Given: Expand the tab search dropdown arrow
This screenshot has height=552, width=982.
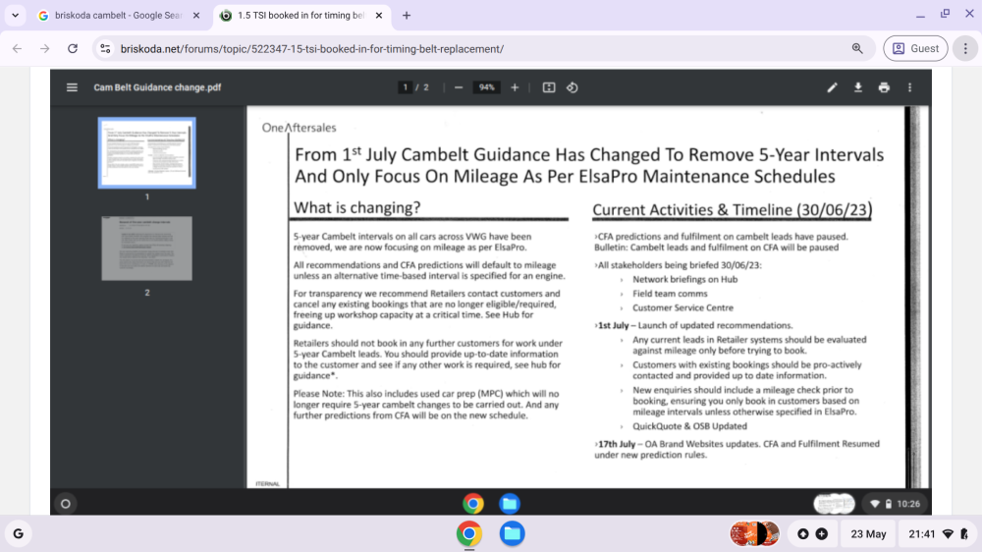Looking at the screenshot, I should coord(15,15).
